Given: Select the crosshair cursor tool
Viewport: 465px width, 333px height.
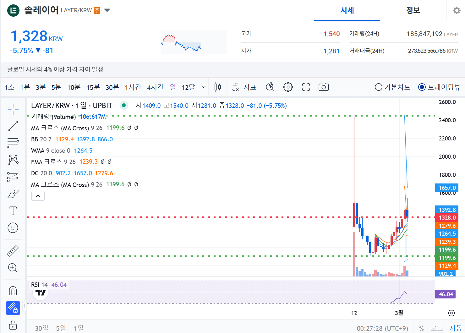Looking at the screenshot, I should coord(13,109).
